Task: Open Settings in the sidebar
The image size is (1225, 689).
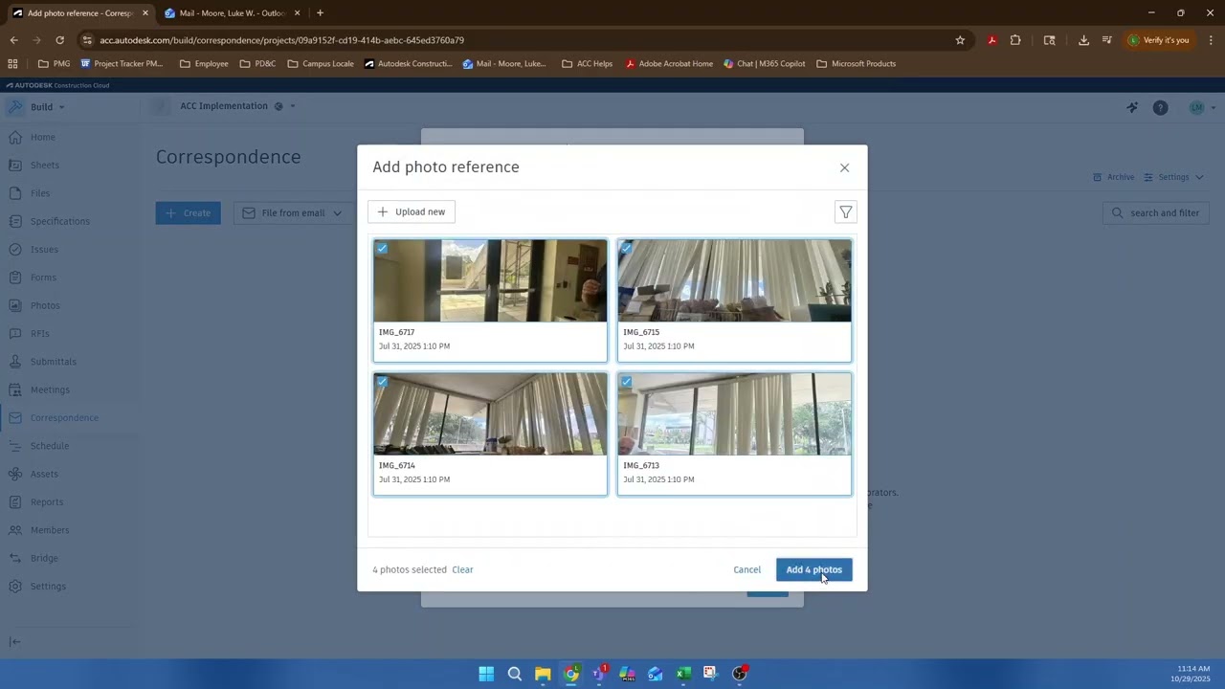Action: tap(48, 586)
